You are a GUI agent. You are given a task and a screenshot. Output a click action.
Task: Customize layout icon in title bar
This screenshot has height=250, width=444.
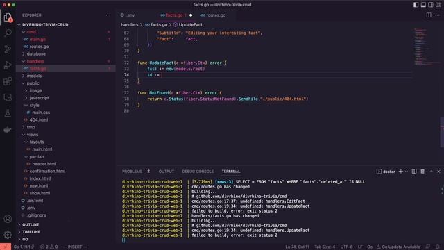[x=438, y=5]
